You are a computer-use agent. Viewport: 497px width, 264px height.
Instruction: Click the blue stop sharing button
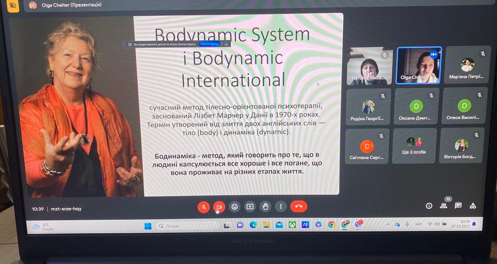click(x=209, y=44)
